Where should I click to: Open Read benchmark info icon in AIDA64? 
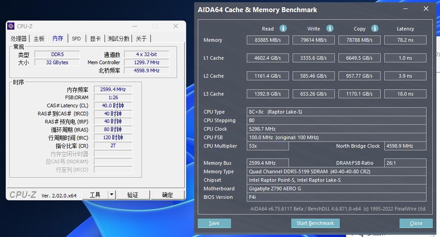283,28
